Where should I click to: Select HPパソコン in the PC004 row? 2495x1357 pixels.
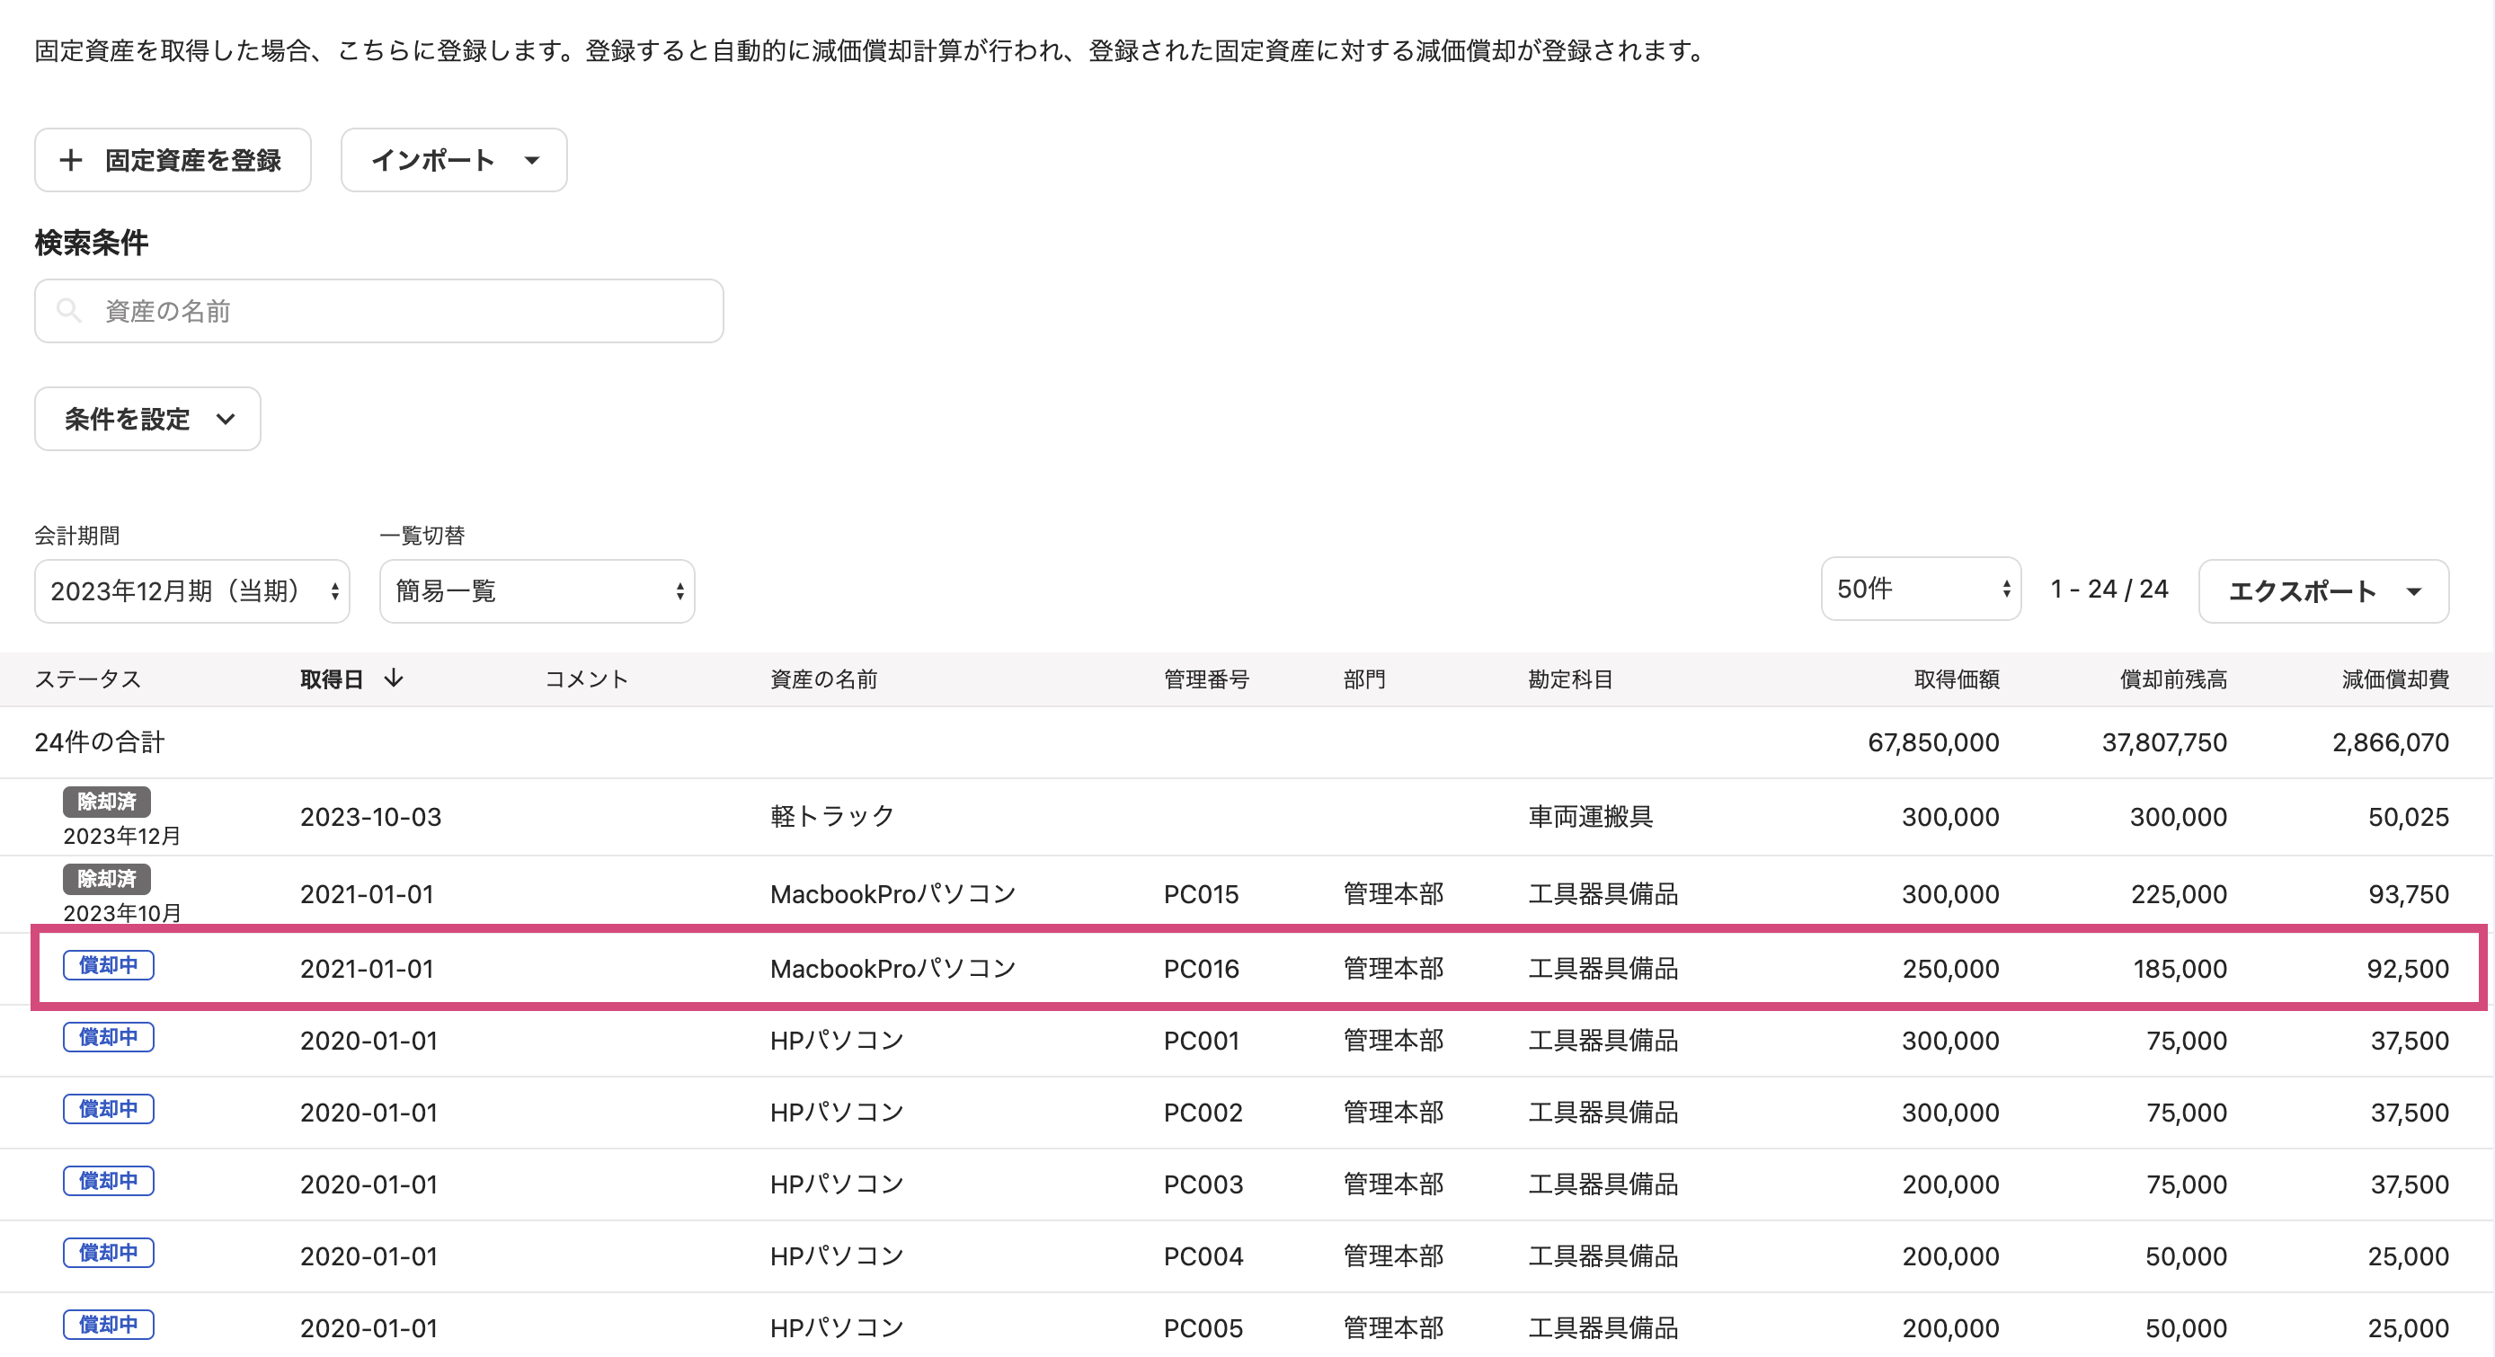[x=837, y=1255]
